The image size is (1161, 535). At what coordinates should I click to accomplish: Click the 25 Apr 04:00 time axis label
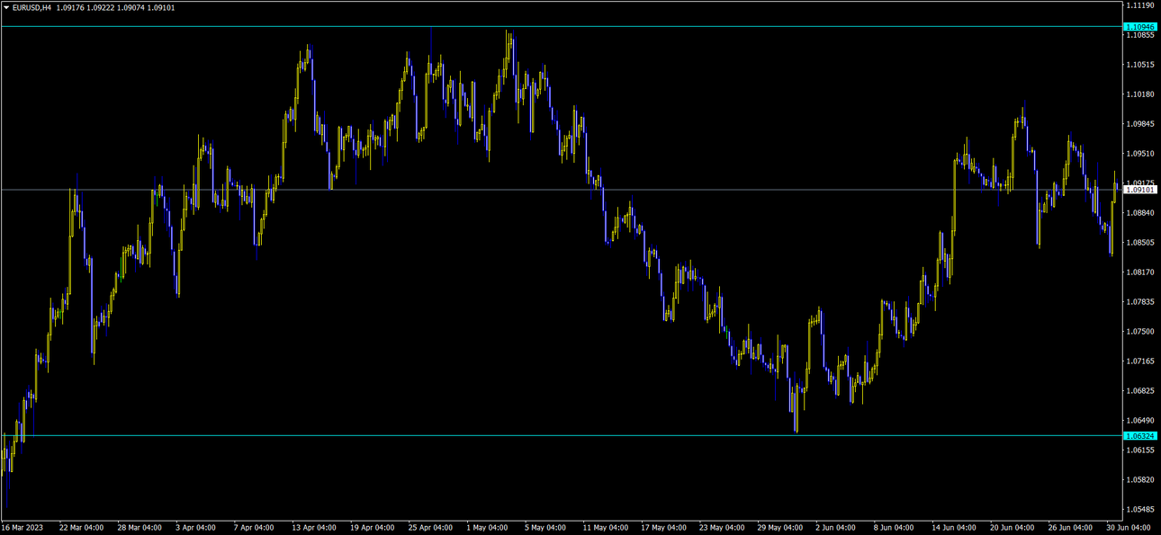pyautogui.click(x=430, y=528)
